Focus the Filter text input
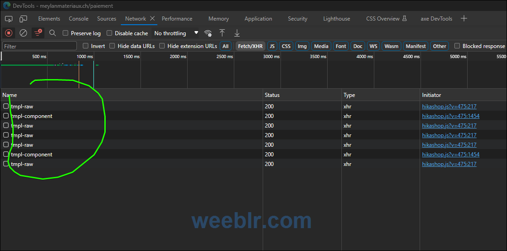Image resolution: width=507 pixels, height=251 pixels. [39, 46]
